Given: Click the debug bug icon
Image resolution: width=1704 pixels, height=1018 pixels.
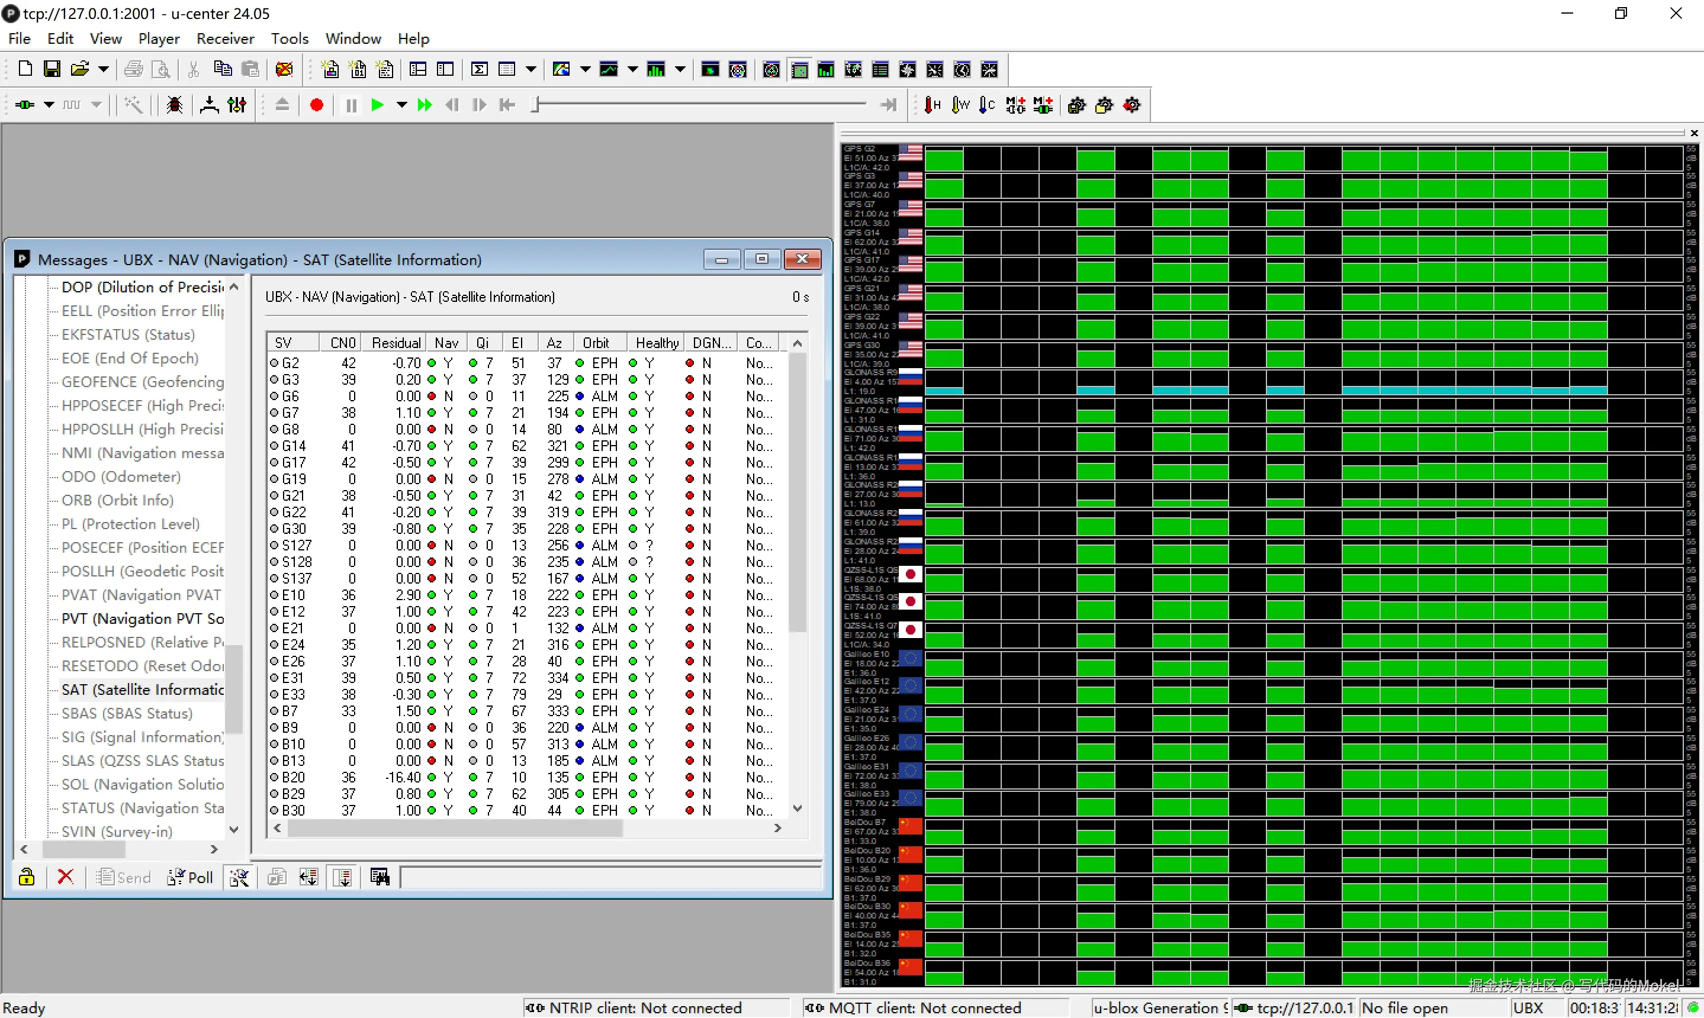Looking at the screenshot, I should point(174,105).
